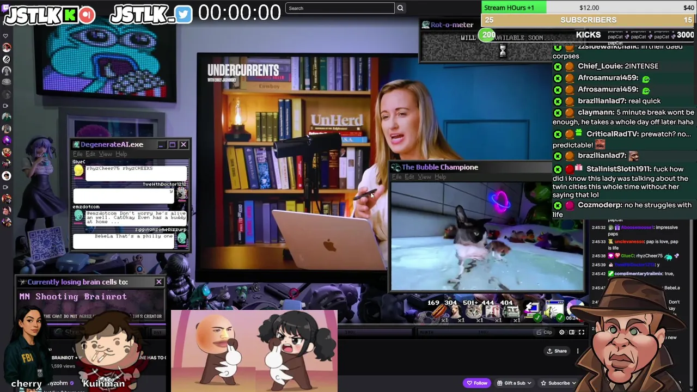The image size is (697, 392).
Task: Open View menu in DegenerateAI.exe window
Action: pos(106,154)
